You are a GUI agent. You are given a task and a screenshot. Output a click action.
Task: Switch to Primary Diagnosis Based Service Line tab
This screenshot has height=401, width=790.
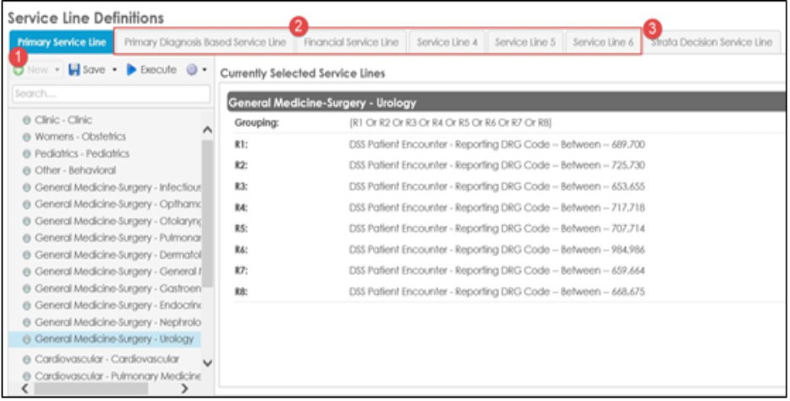pyautogui.click(x=205, y=42)
